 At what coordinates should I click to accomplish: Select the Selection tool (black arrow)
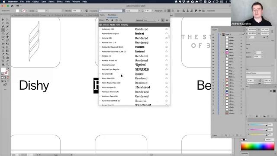pos(3,19)
